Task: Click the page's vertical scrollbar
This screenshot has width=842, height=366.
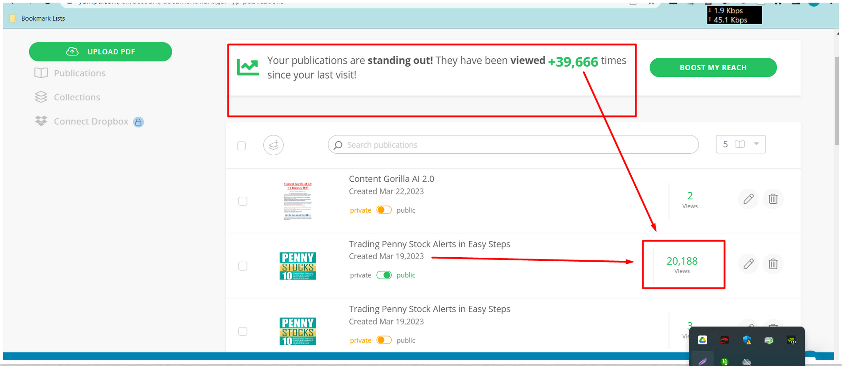Action: (836, 101)
